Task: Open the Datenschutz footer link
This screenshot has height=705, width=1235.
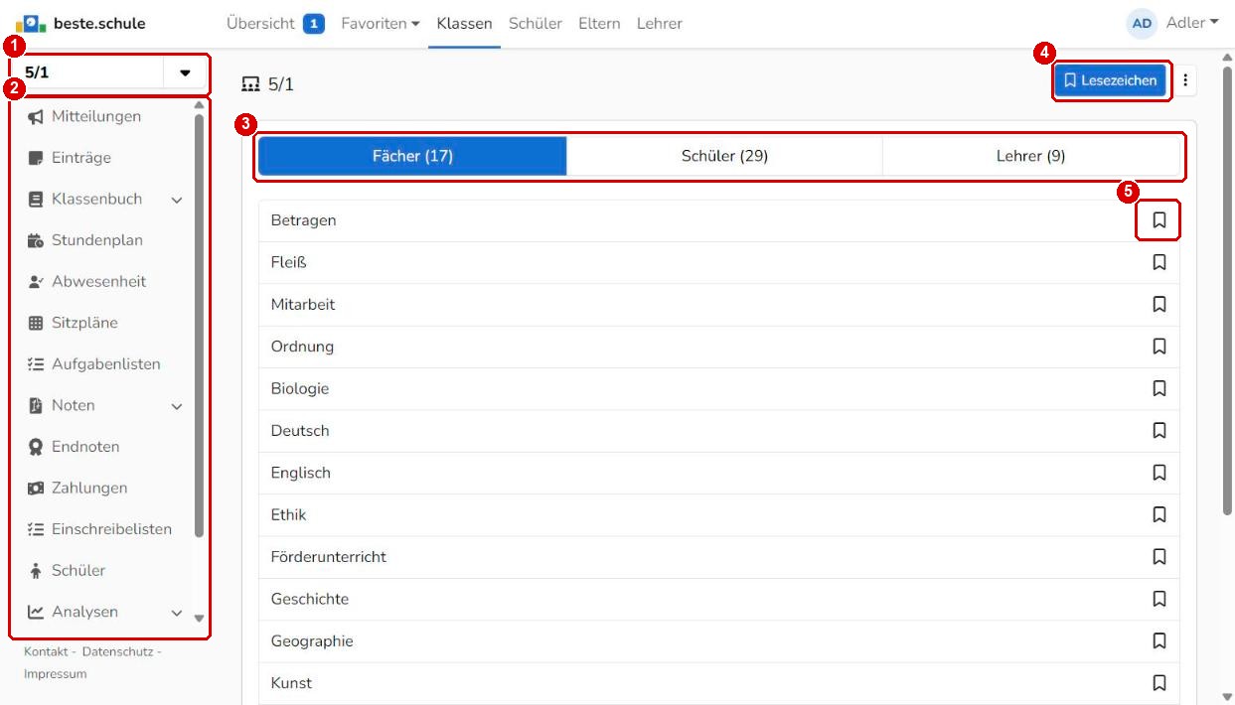Action: 118,651
